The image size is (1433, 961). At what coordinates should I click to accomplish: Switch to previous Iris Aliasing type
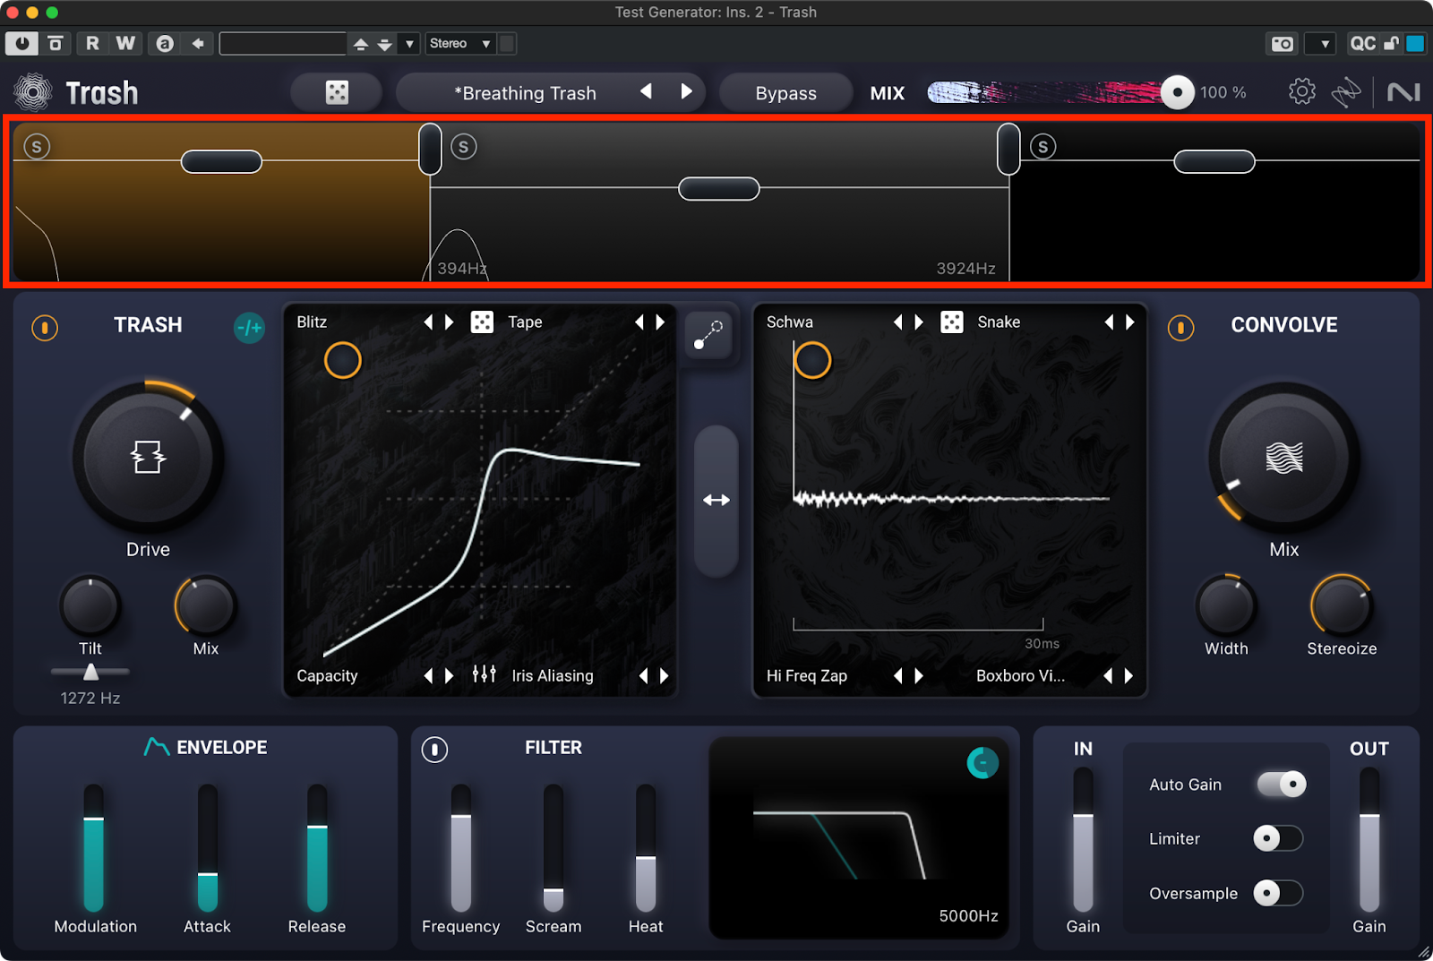pos(642,675)
